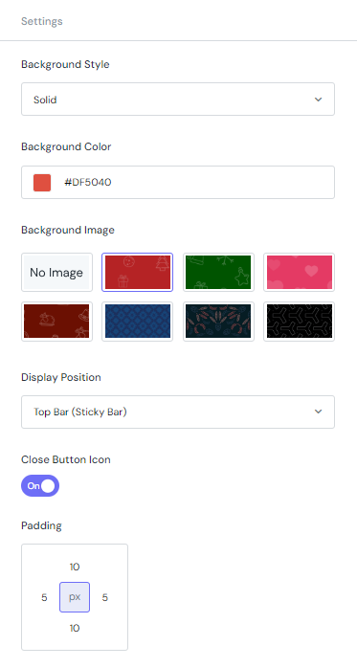Choose the green snowflake pattern background

click(x=218, y=272)
